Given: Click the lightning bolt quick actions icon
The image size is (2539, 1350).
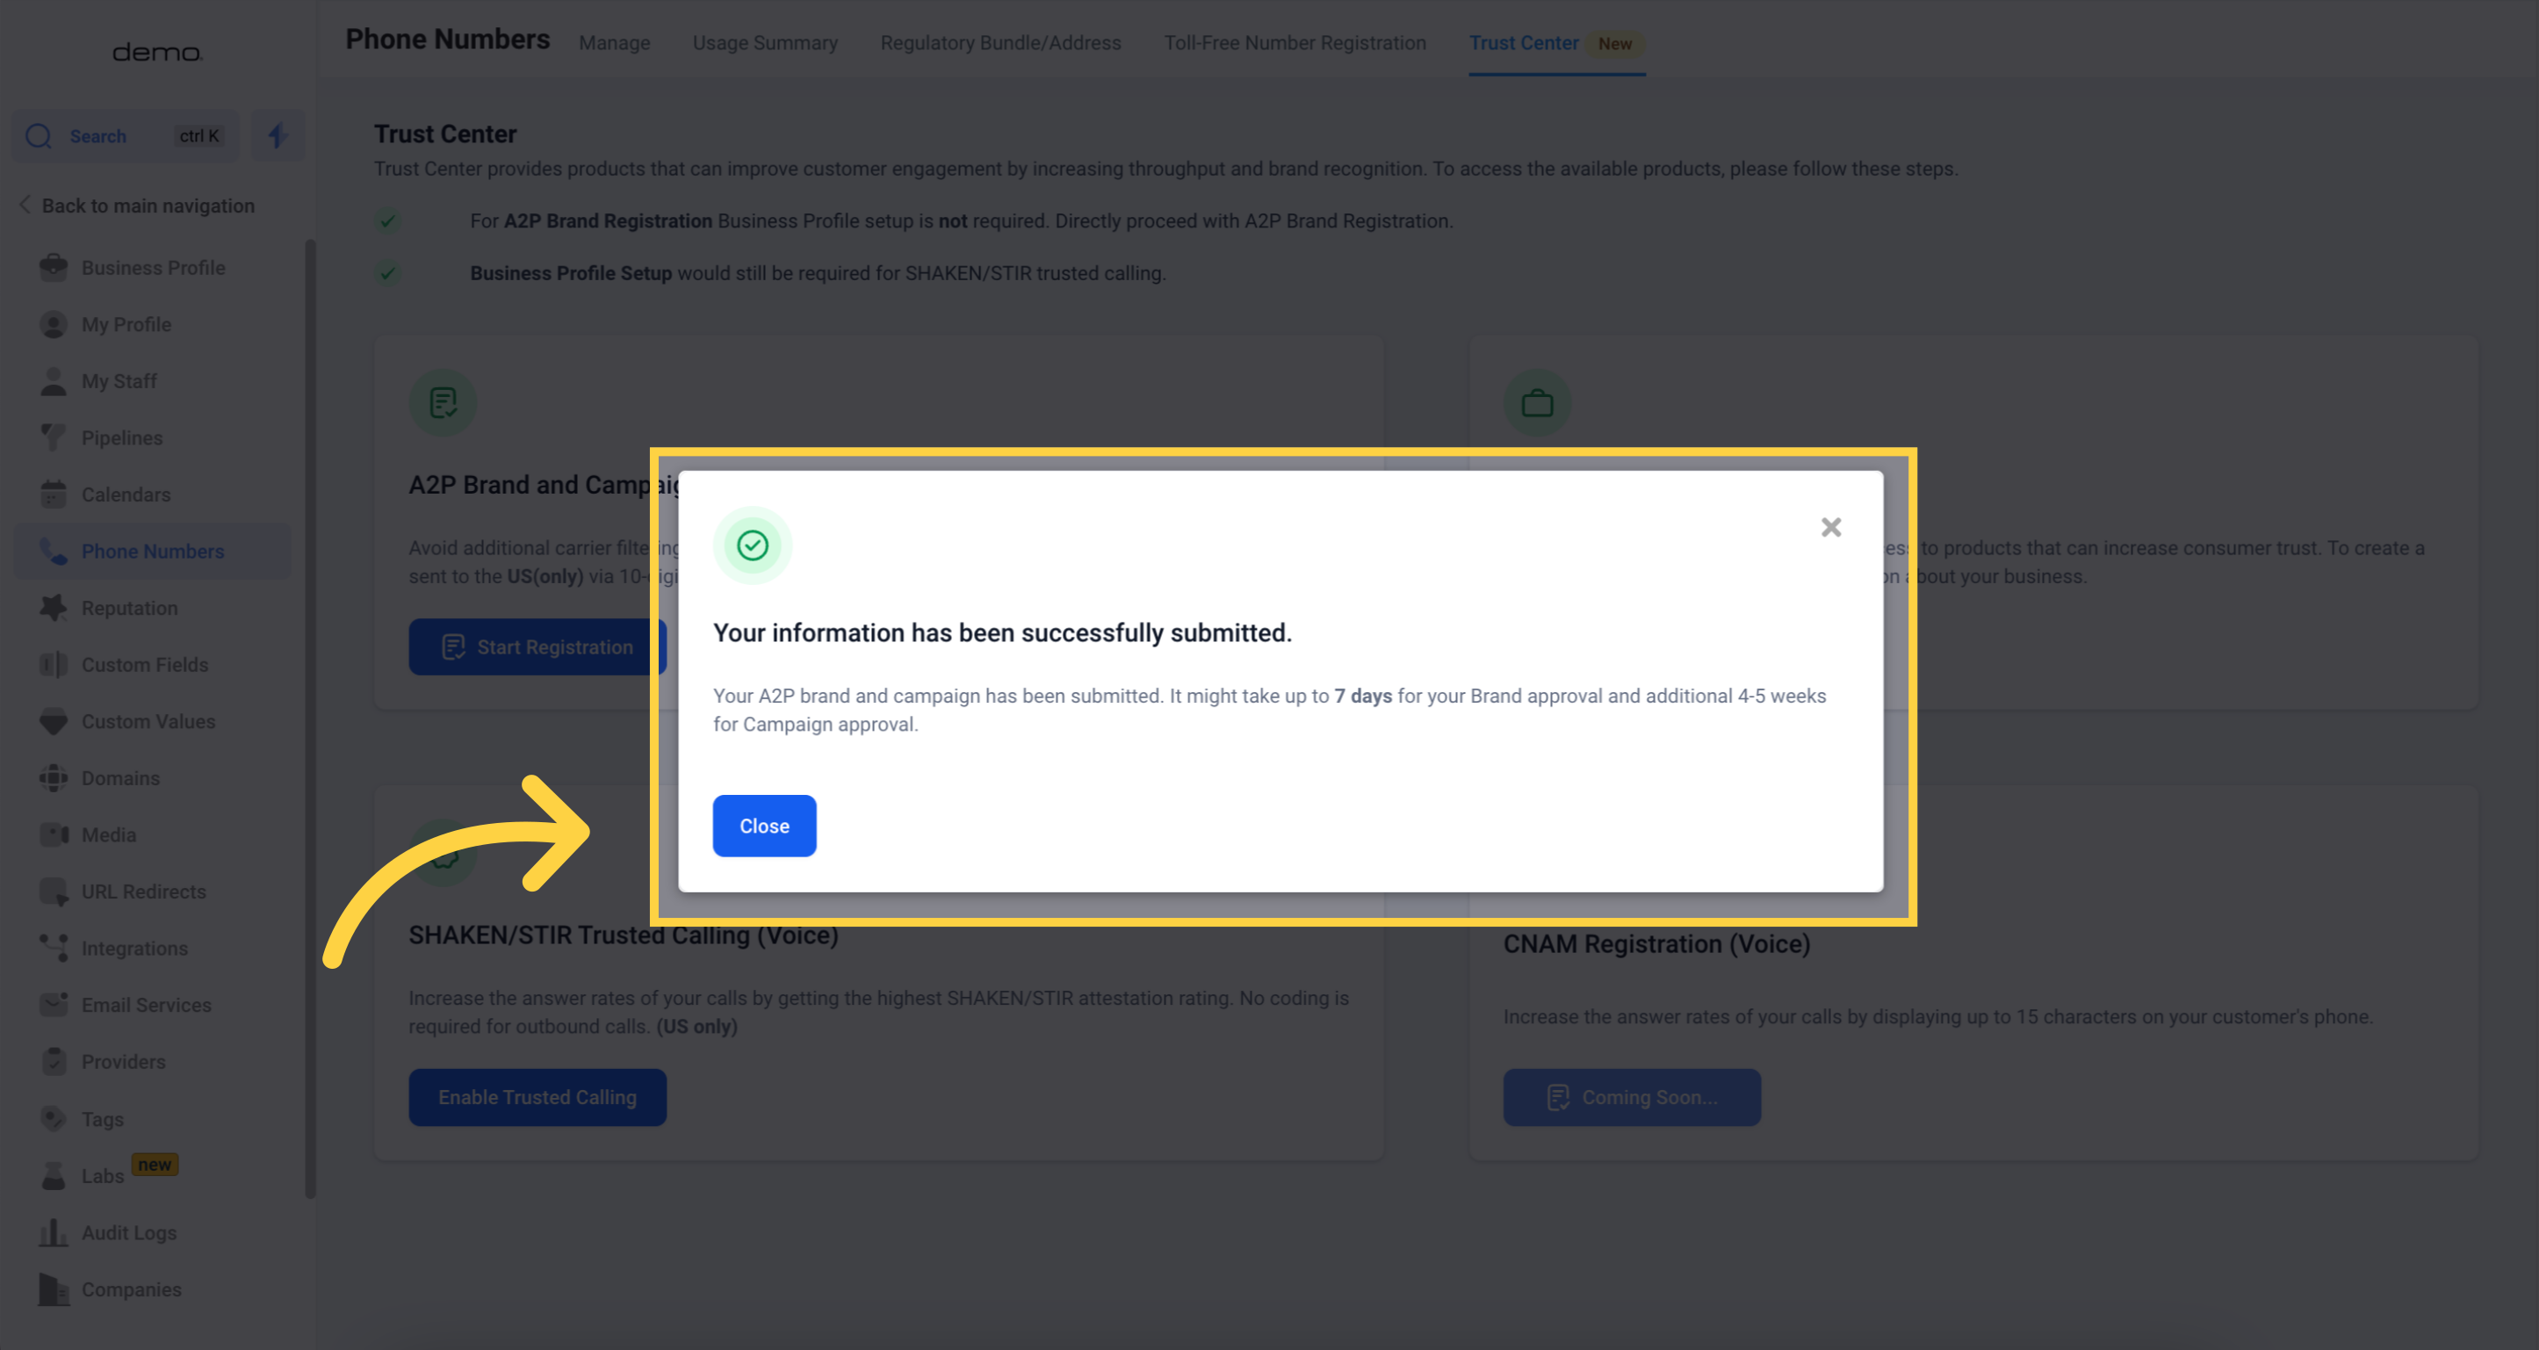Looking at the screenshot, I should pyautogui.click(x=277, y=136).
